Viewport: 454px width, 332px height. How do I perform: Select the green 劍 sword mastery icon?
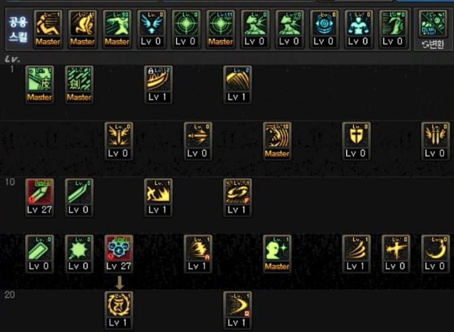(x=79, y=85)
